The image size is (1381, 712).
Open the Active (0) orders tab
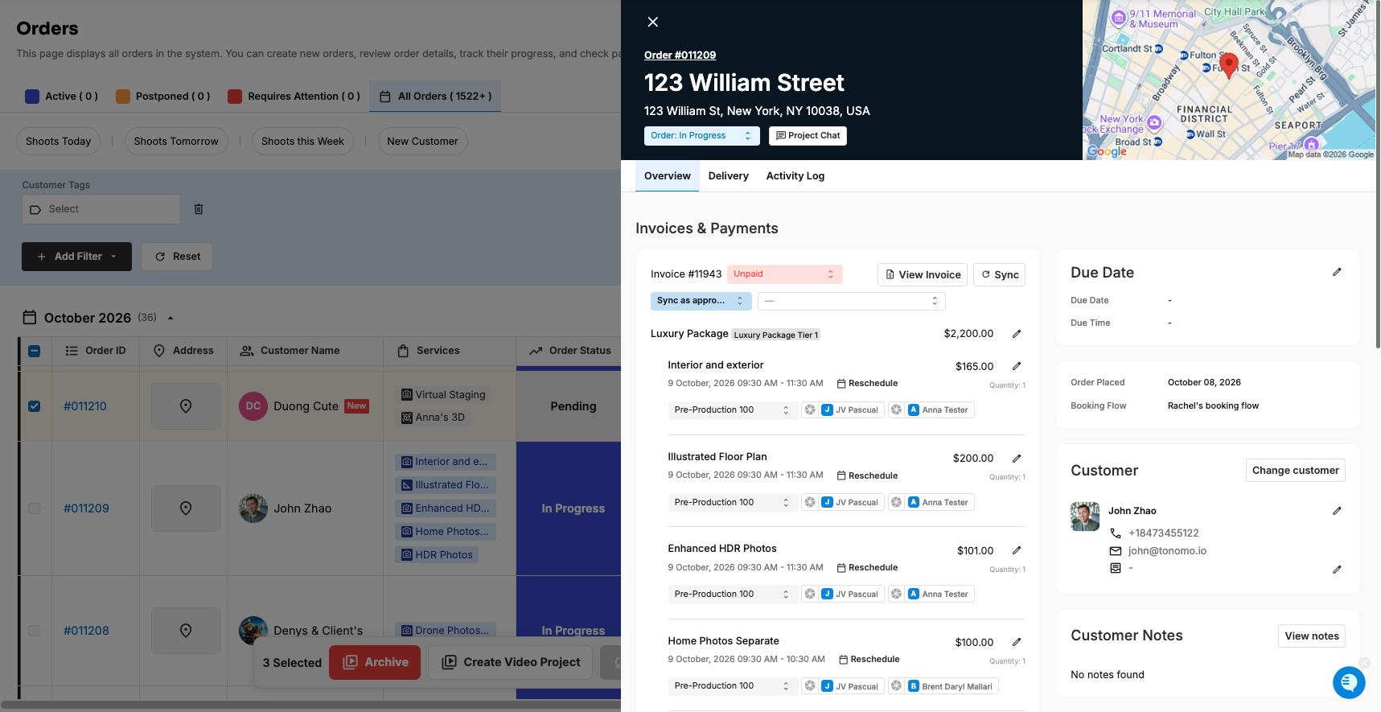point(62,97)
